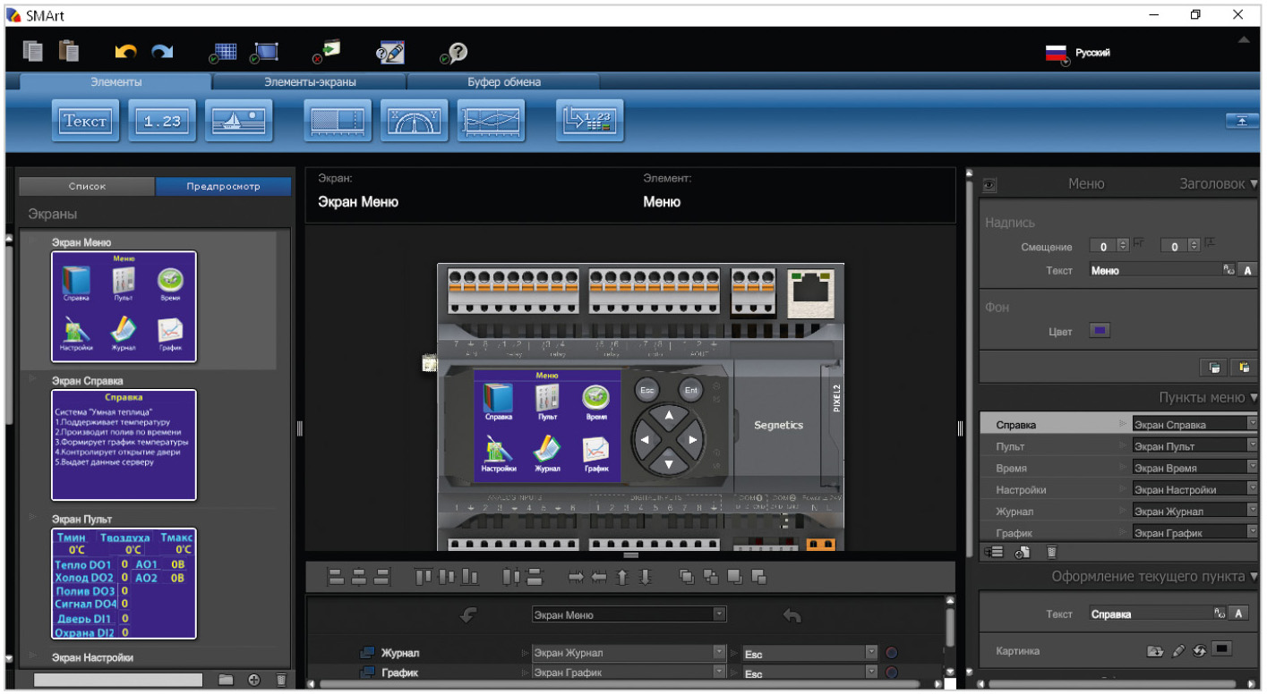Screen dimensions: 1267x694
Task: Collapse the Пункты меню section
Action: point(1254,398)
